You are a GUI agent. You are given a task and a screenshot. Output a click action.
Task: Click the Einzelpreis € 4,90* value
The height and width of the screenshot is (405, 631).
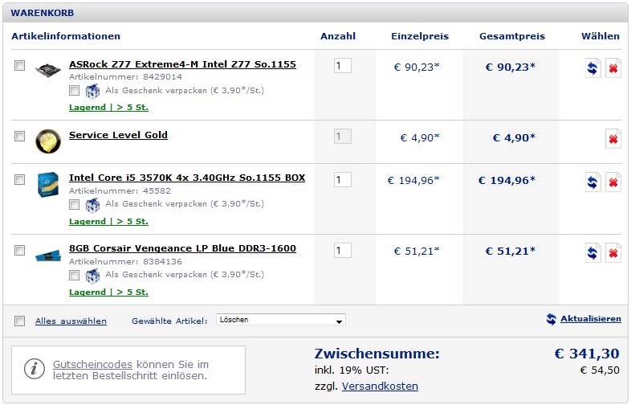coord(420,138)
